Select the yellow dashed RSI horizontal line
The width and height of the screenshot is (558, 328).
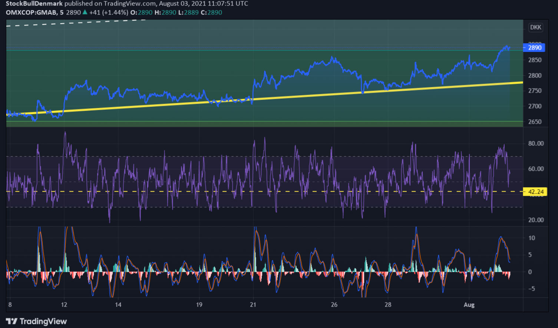pyautogui.click(x=265, y=192)
